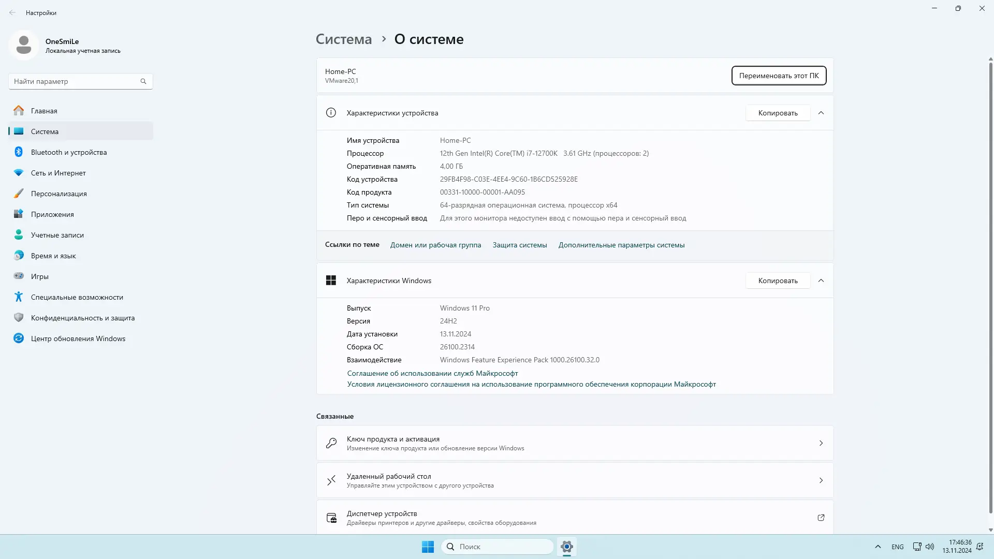Collapse Характеристики Windows section chevron
The width and height of the screenshot is (994, 559).
[821, 281]
